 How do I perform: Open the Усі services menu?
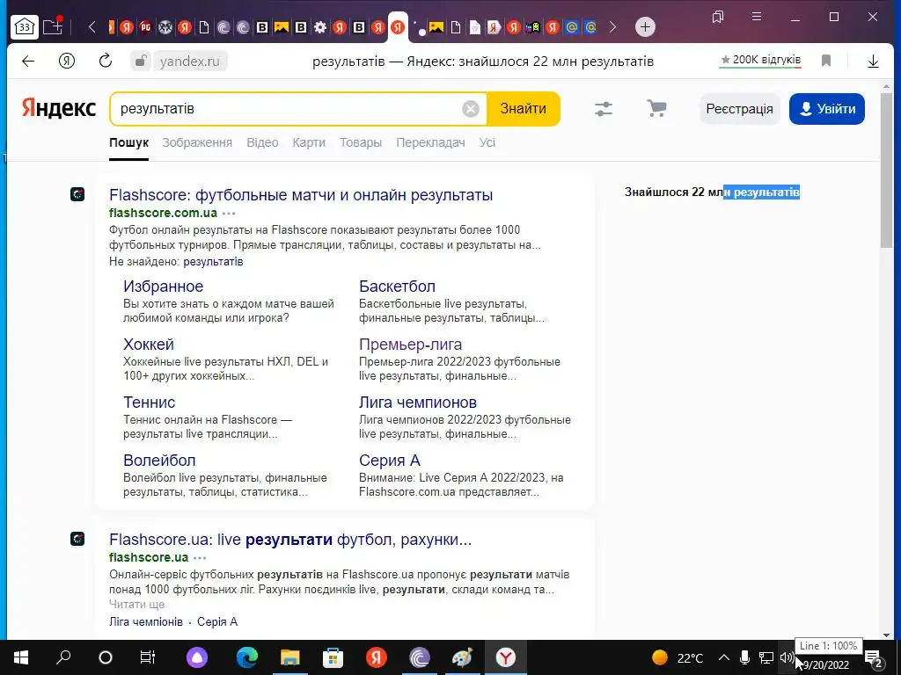click(x=487, y=142)
